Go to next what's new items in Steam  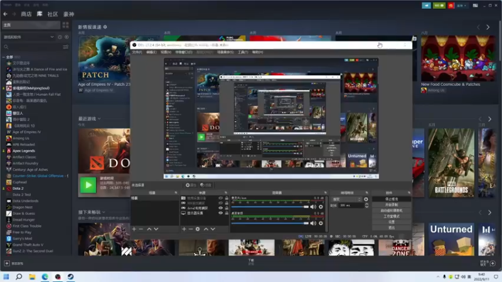[488, 28]
